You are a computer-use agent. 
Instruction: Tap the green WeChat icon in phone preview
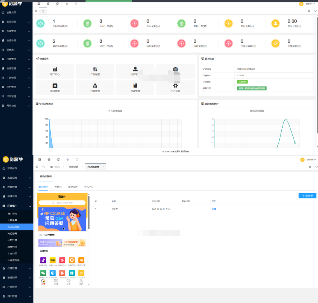click(43, 273)
